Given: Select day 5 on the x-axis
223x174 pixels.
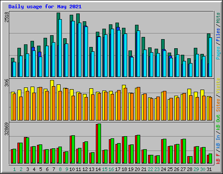Looking at the screenshot, I should tap(41, 169).
